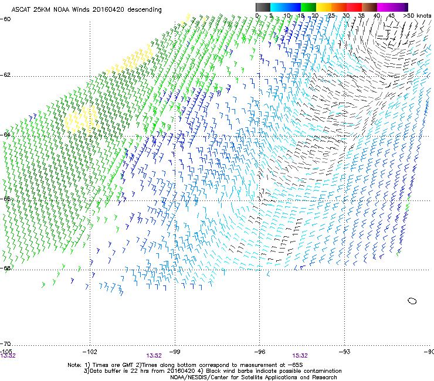
Task: Click the dark purple >50 knots swatch
Action: click(406, 7)
